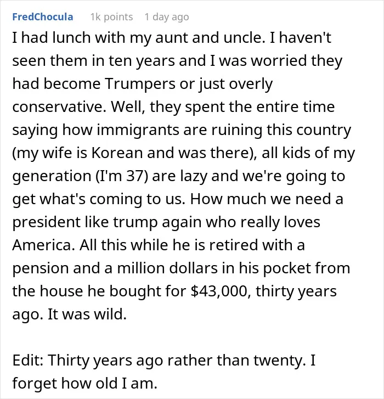Click the 1 day ago timestamp
Image resolution: width=384 pixels, height=399 pixels.
(167, 17)
